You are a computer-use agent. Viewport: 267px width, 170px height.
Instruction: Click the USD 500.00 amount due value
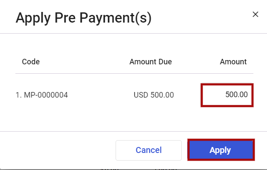[154, 95]
